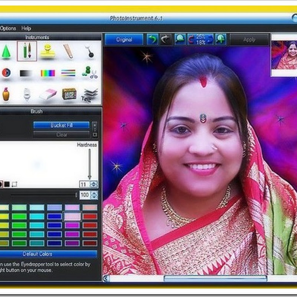The width and height of the screenshot is (297, 297).
Task: Select the black ball-headed pin tool
Action: 89,51
